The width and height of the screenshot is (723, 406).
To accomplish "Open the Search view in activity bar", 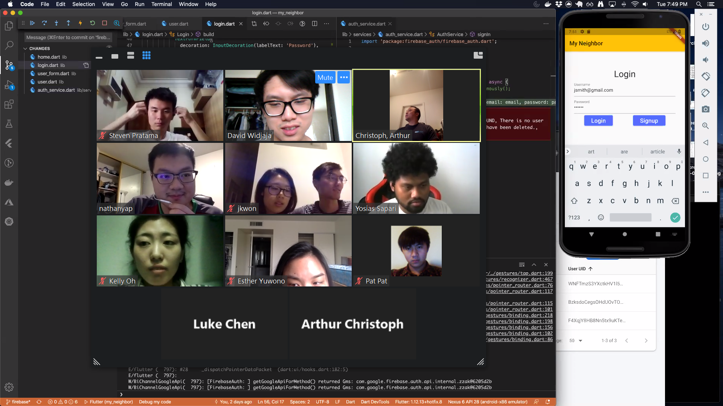I will tap(9, 45).
